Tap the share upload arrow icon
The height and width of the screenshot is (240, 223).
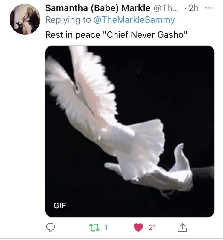182,227
